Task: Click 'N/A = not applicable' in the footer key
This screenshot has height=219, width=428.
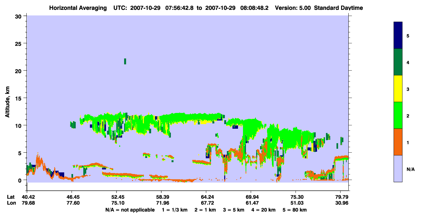Action: coord(130,210)
